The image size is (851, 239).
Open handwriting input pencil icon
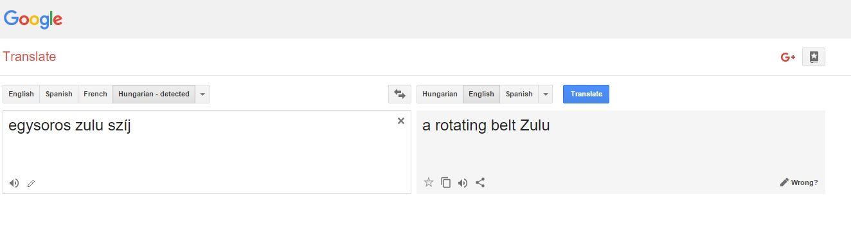click(x=31, y=183)
